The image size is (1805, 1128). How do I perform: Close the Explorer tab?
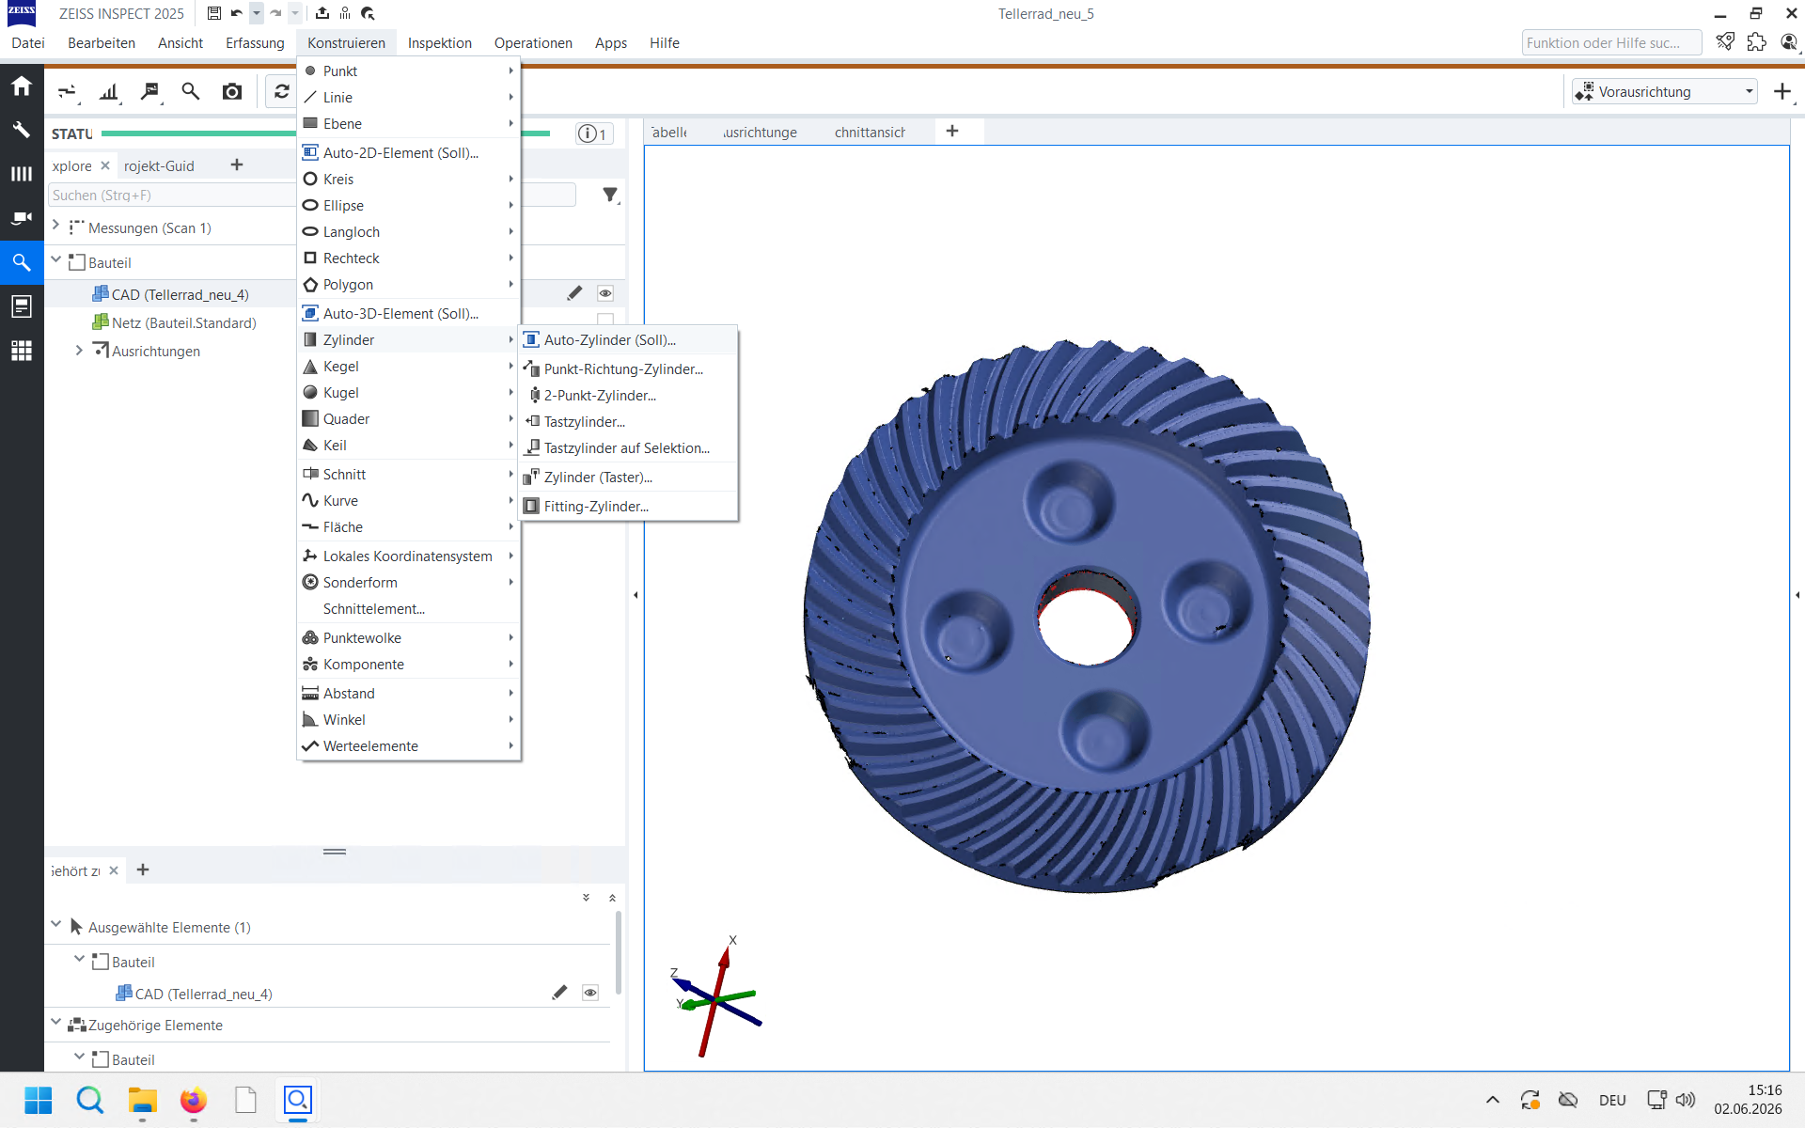[x=105, y=165]
